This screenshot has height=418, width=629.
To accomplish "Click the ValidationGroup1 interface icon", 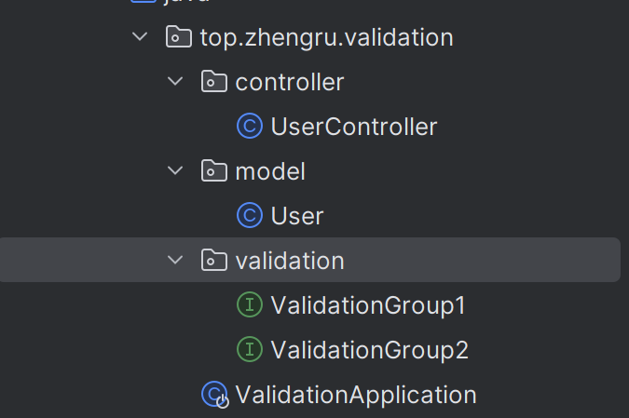I will [x=249, y=305].
